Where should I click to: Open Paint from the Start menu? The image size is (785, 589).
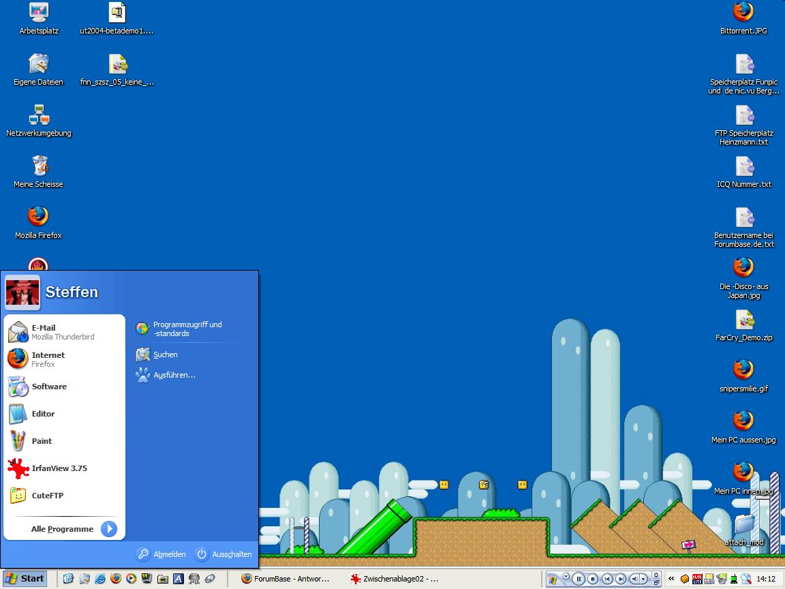[x=64, y=441]
